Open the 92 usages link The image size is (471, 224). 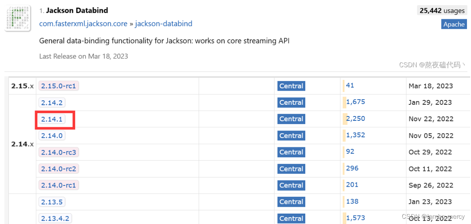point(350,152)
